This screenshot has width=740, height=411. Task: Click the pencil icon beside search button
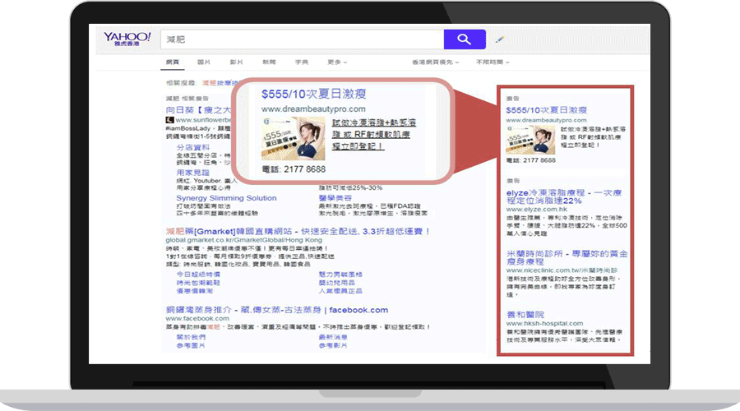click(500, 39)
